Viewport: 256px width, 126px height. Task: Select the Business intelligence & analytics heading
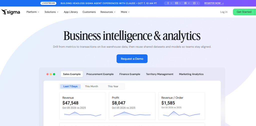(x=132, y=35)
